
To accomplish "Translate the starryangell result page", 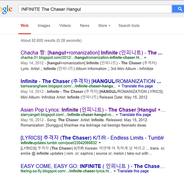I will click(135, 115).
